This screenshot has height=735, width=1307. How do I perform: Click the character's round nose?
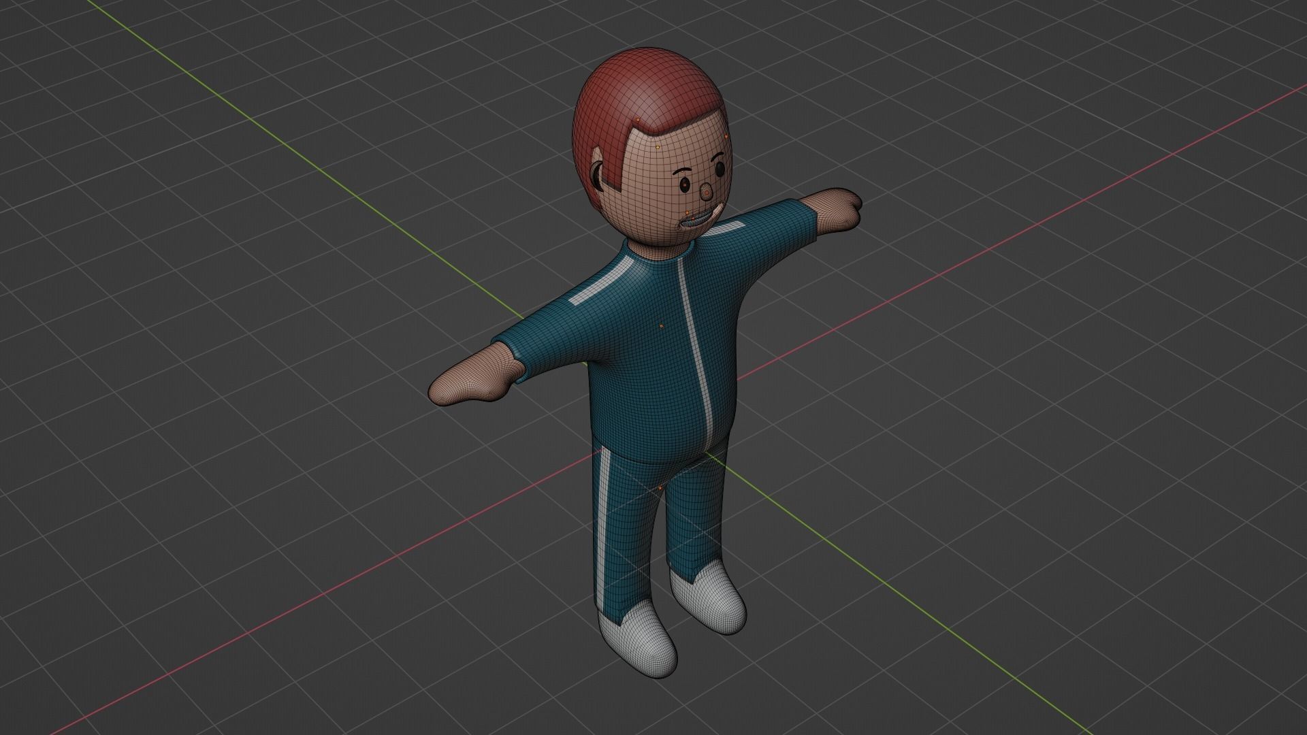coord(708,192)
